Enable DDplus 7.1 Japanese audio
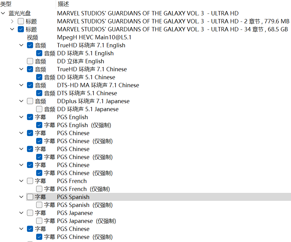This screenshot has height=242, width=291. pyautogui.click(x=30, y=101)
